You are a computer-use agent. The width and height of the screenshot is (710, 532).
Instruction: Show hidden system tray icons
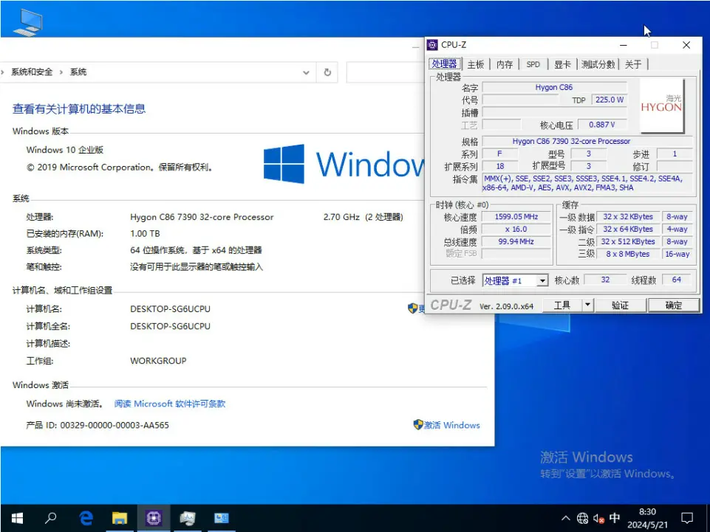point(566,518)
